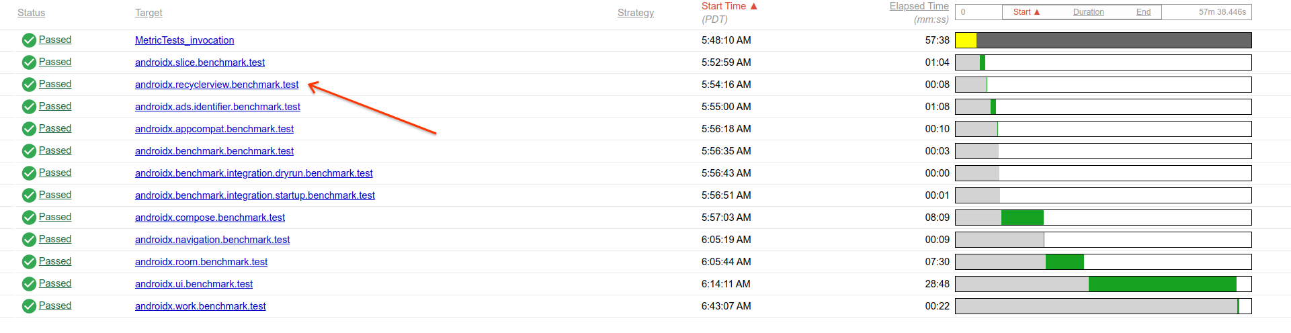
Task: Sort the table by Status column
Action: pos(31,13)
